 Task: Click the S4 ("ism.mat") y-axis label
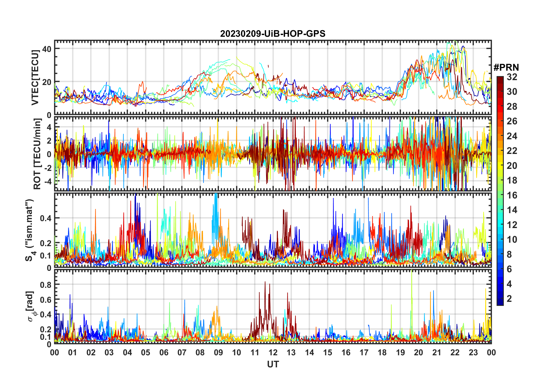tap(29, 230)
